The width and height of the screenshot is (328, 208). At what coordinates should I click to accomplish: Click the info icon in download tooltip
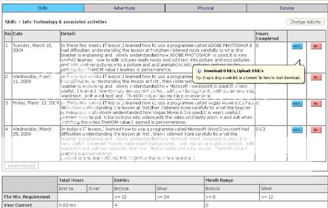(x=198, y=71)
